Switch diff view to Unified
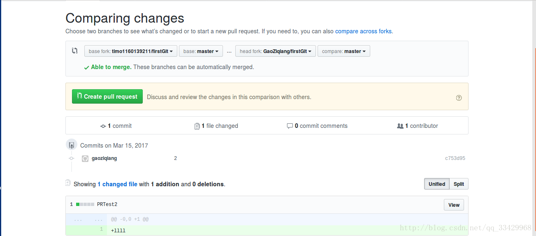Screen dimensions: 536x236 pyautogui.click(x=437, y=184)
